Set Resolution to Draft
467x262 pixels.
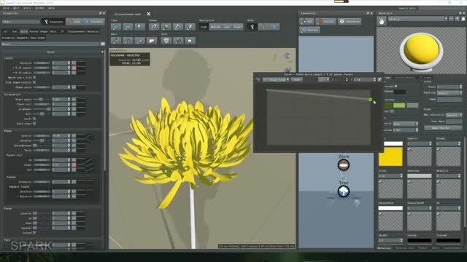tap(237, 27)
